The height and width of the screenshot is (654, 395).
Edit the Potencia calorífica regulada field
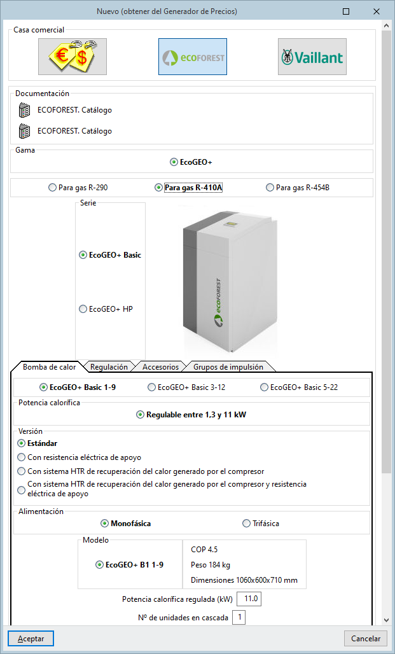[249, 599]
